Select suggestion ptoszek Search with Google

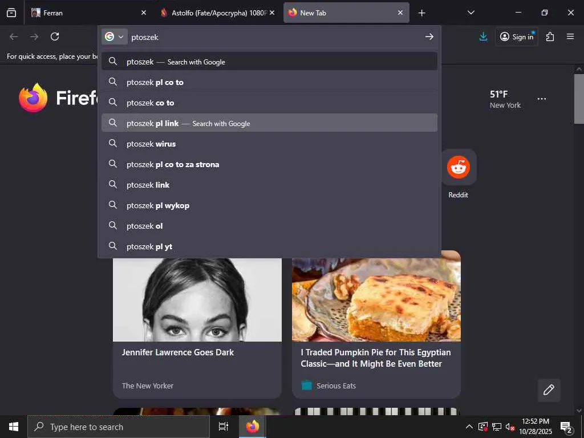pyautogui.click(x=270, y=62)
